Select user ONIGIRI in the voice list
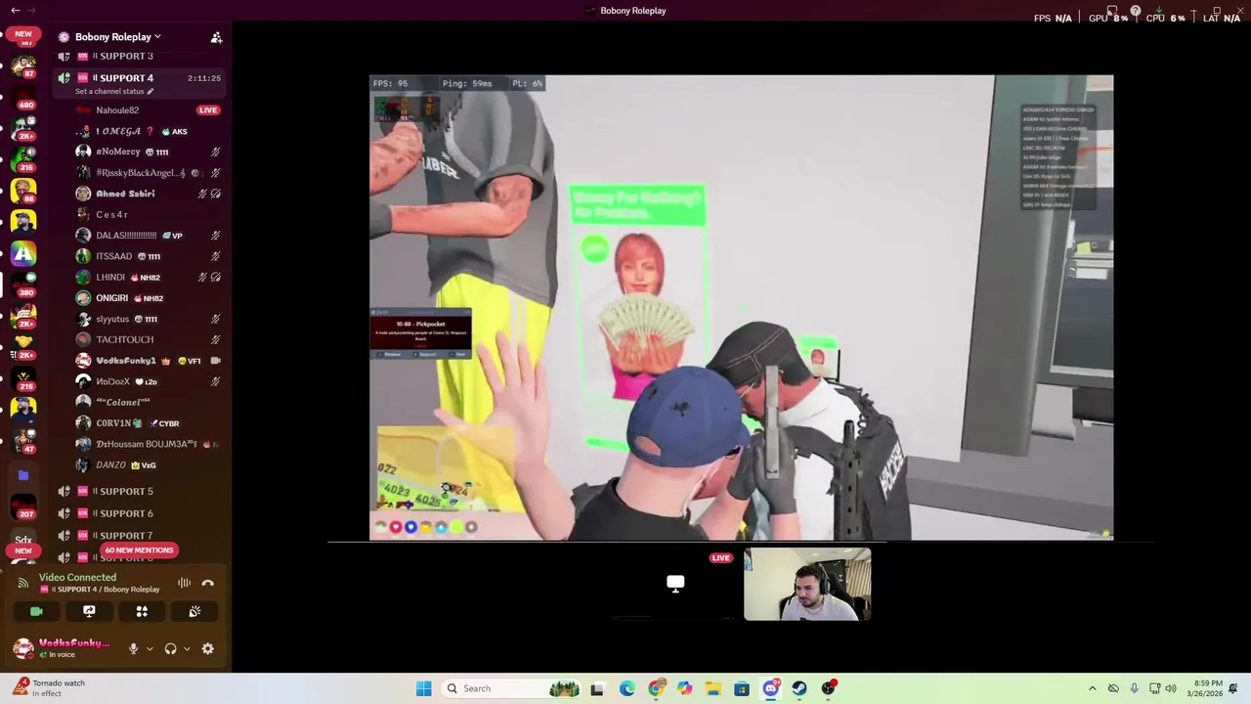This screenshot has width=1251, height=704. click(x=112, y=298)
